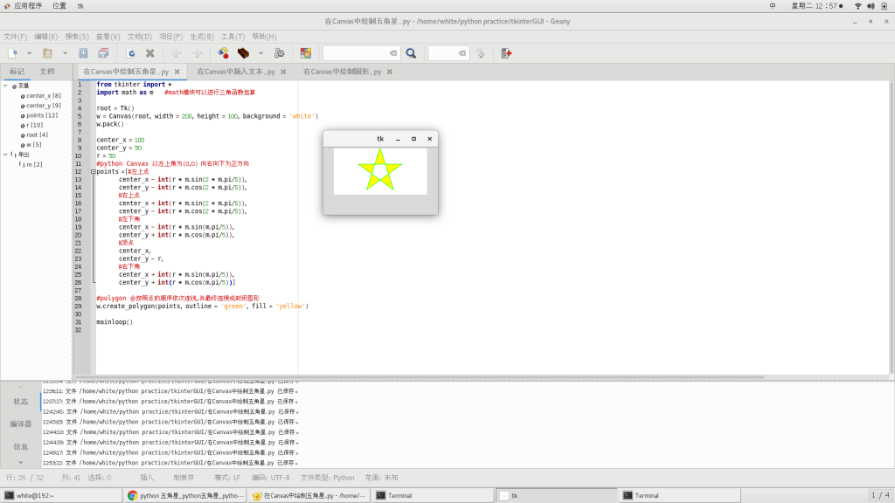This screenshot has height=503, width=895.
Task: Switch to the 在Canvas中插入文本.py tab
Action: [236, 72]
